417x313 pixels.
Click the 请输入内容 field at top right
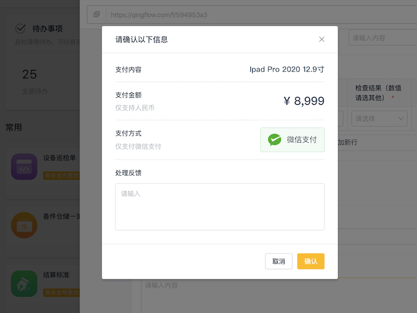pyautogui.click(x=383, y=38)
